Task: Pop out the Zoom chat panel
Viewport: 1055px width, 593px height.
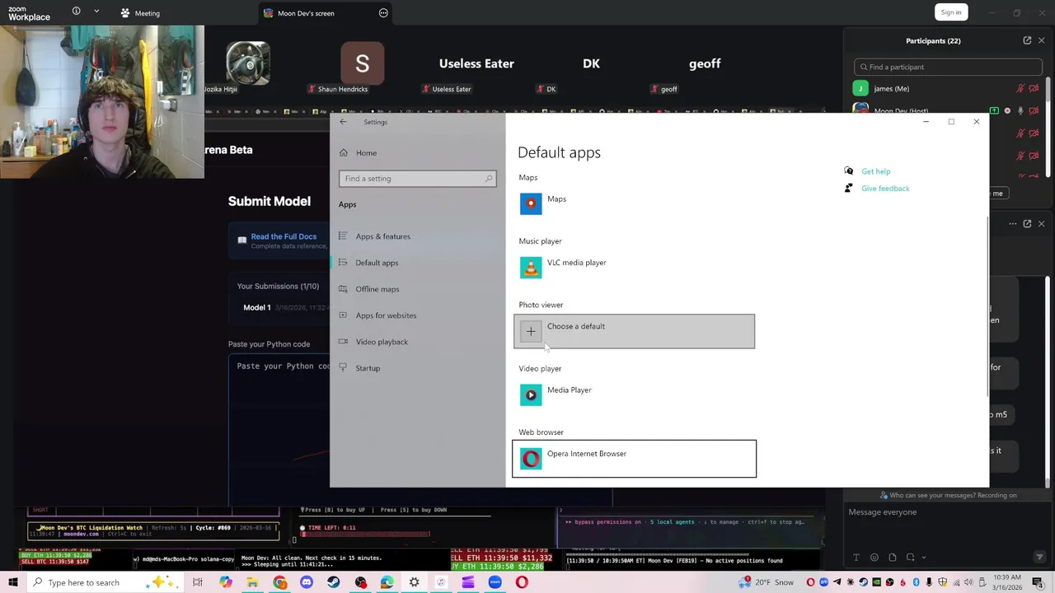Action: point(1027,223)
